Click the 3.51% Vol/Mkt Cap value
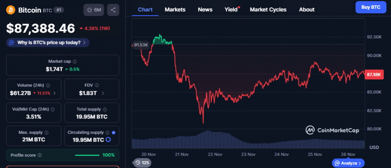 34,117
